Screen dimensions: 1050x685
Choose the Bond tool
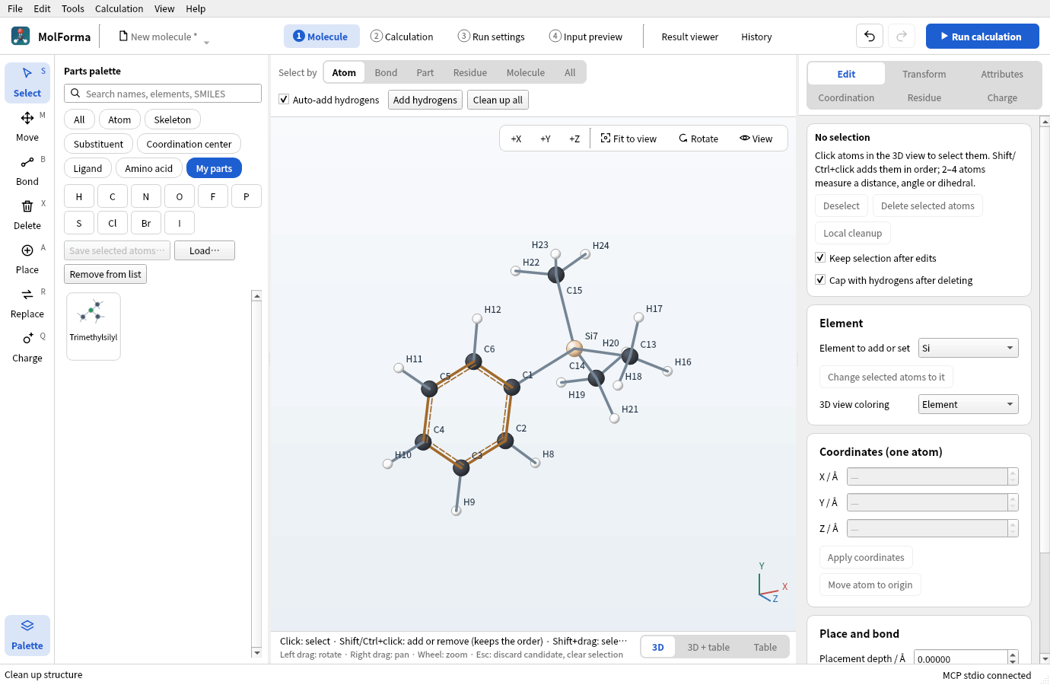point(27,170)
